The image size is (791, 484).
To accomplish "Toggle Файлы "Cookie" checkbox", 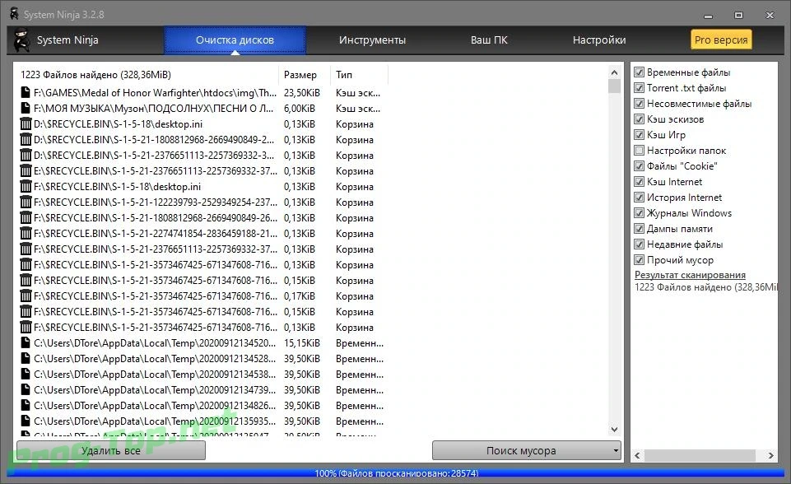I will pos(640,166).
